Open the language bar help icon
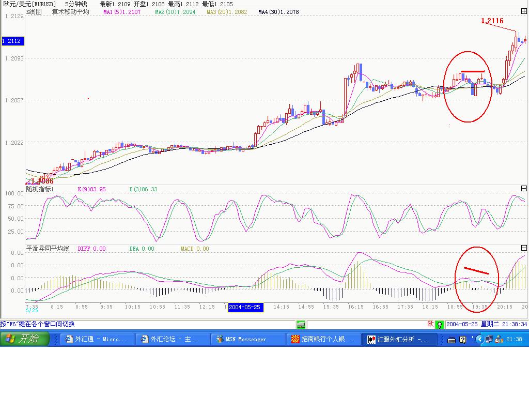This screenshot has height=397, width=529. pos(463,340)
